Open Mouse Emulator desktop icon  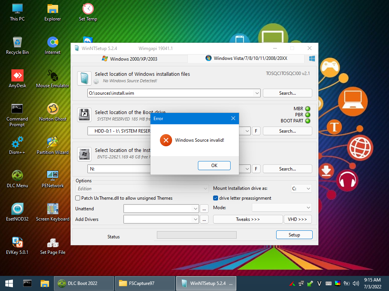[52, 79]
